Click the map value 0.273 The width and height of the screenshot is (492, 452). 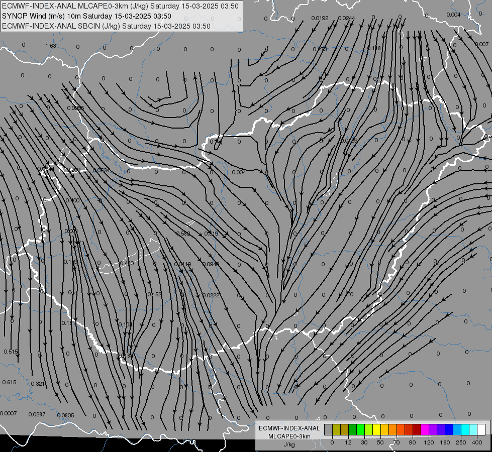(320, 49)
